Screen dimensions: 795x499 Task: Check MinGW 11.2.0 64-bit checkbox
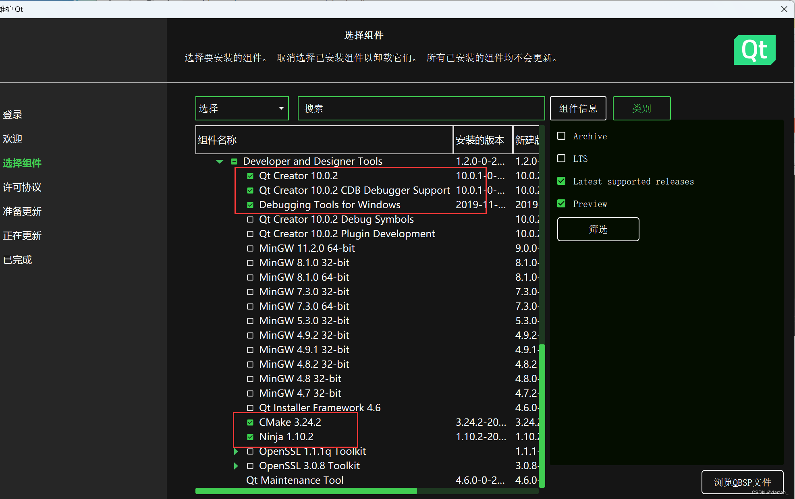[x=250, y=248]
